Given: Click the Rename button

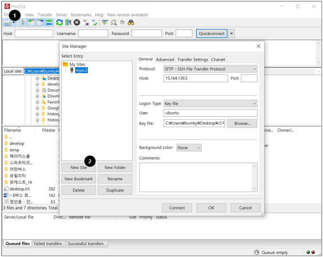Looking at the screenshot, I should click(x=115, y=179).
